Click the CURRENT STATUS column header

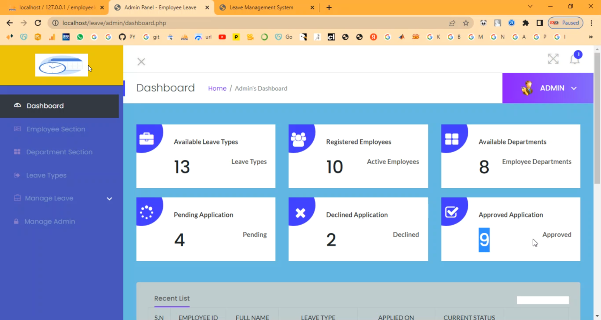click(469, 317)
